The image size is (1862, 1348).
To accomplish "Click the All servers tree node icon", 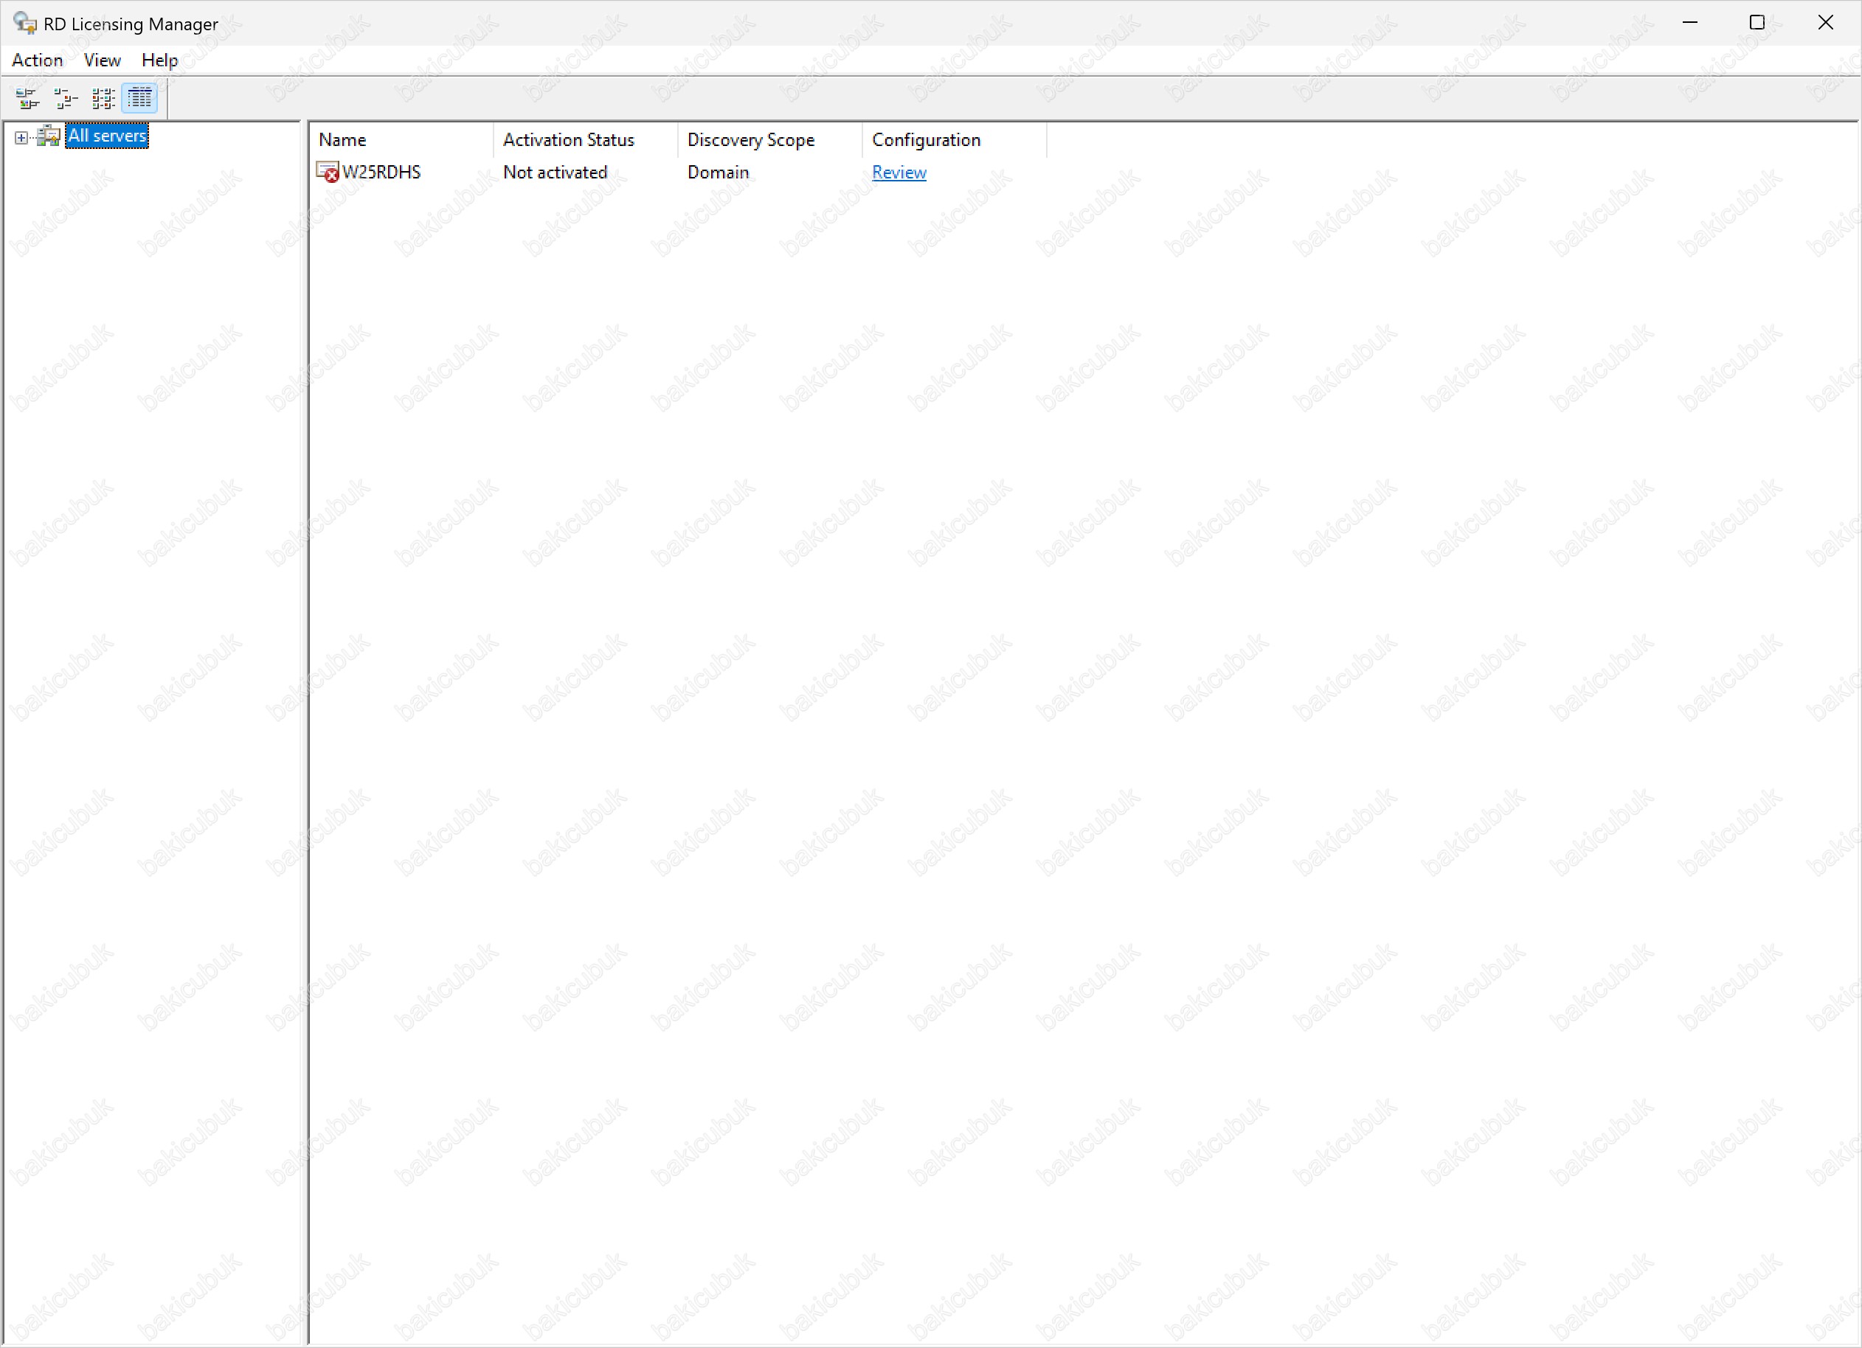I will (49, 136).
